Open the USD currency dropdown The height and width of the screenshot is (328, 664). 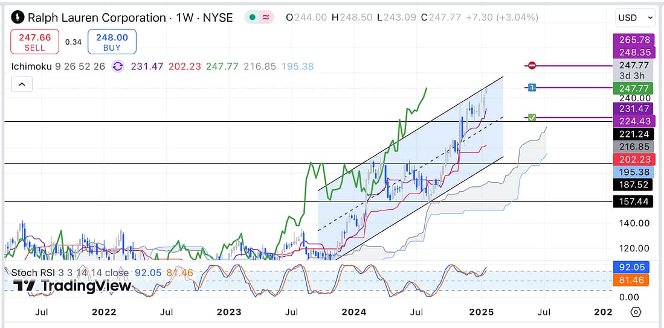click(x=635, y=18)
